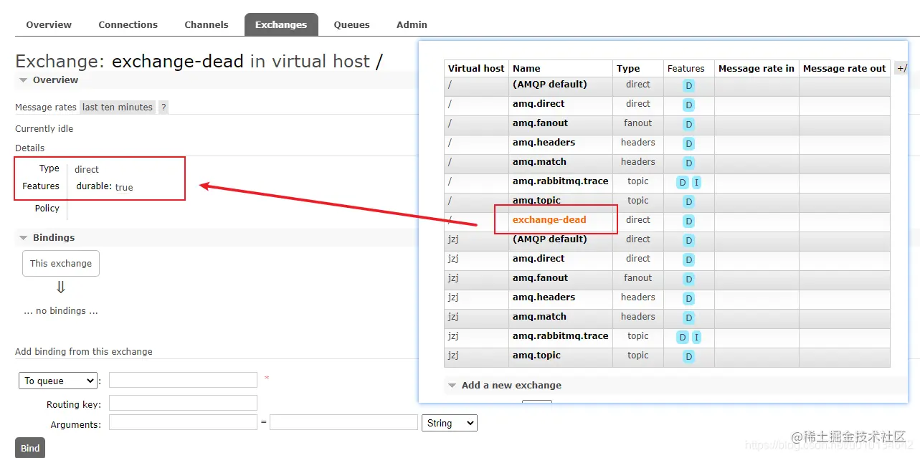Open (AMQP default) exchange in jzj host

pos(549,239)
